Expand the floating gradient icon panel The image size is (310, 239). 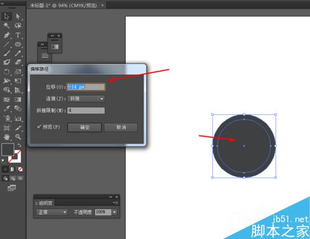point(53,36)
